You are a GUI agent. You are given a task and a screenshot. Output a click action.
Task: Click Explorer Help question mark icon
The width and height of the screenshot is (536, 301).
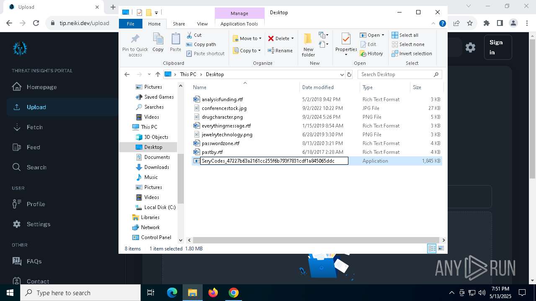[x=442, y=24]
